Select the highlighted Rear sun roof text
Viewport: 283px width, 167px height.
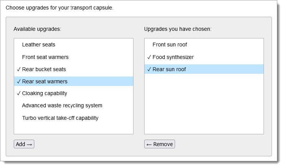[x=169, y=69]
